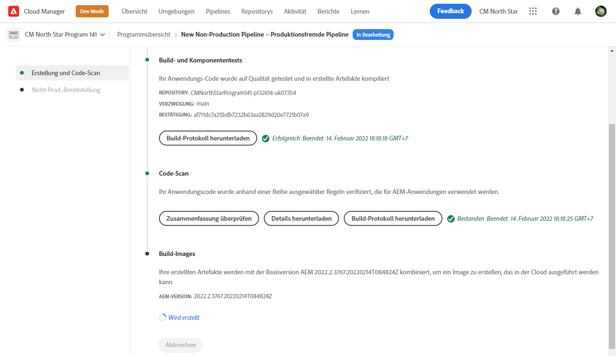Click the Build-Images heading

177,254
